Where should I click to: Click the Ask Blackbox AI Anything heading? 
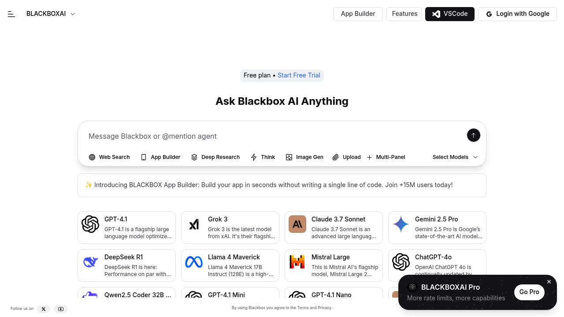tap(282, 101)
